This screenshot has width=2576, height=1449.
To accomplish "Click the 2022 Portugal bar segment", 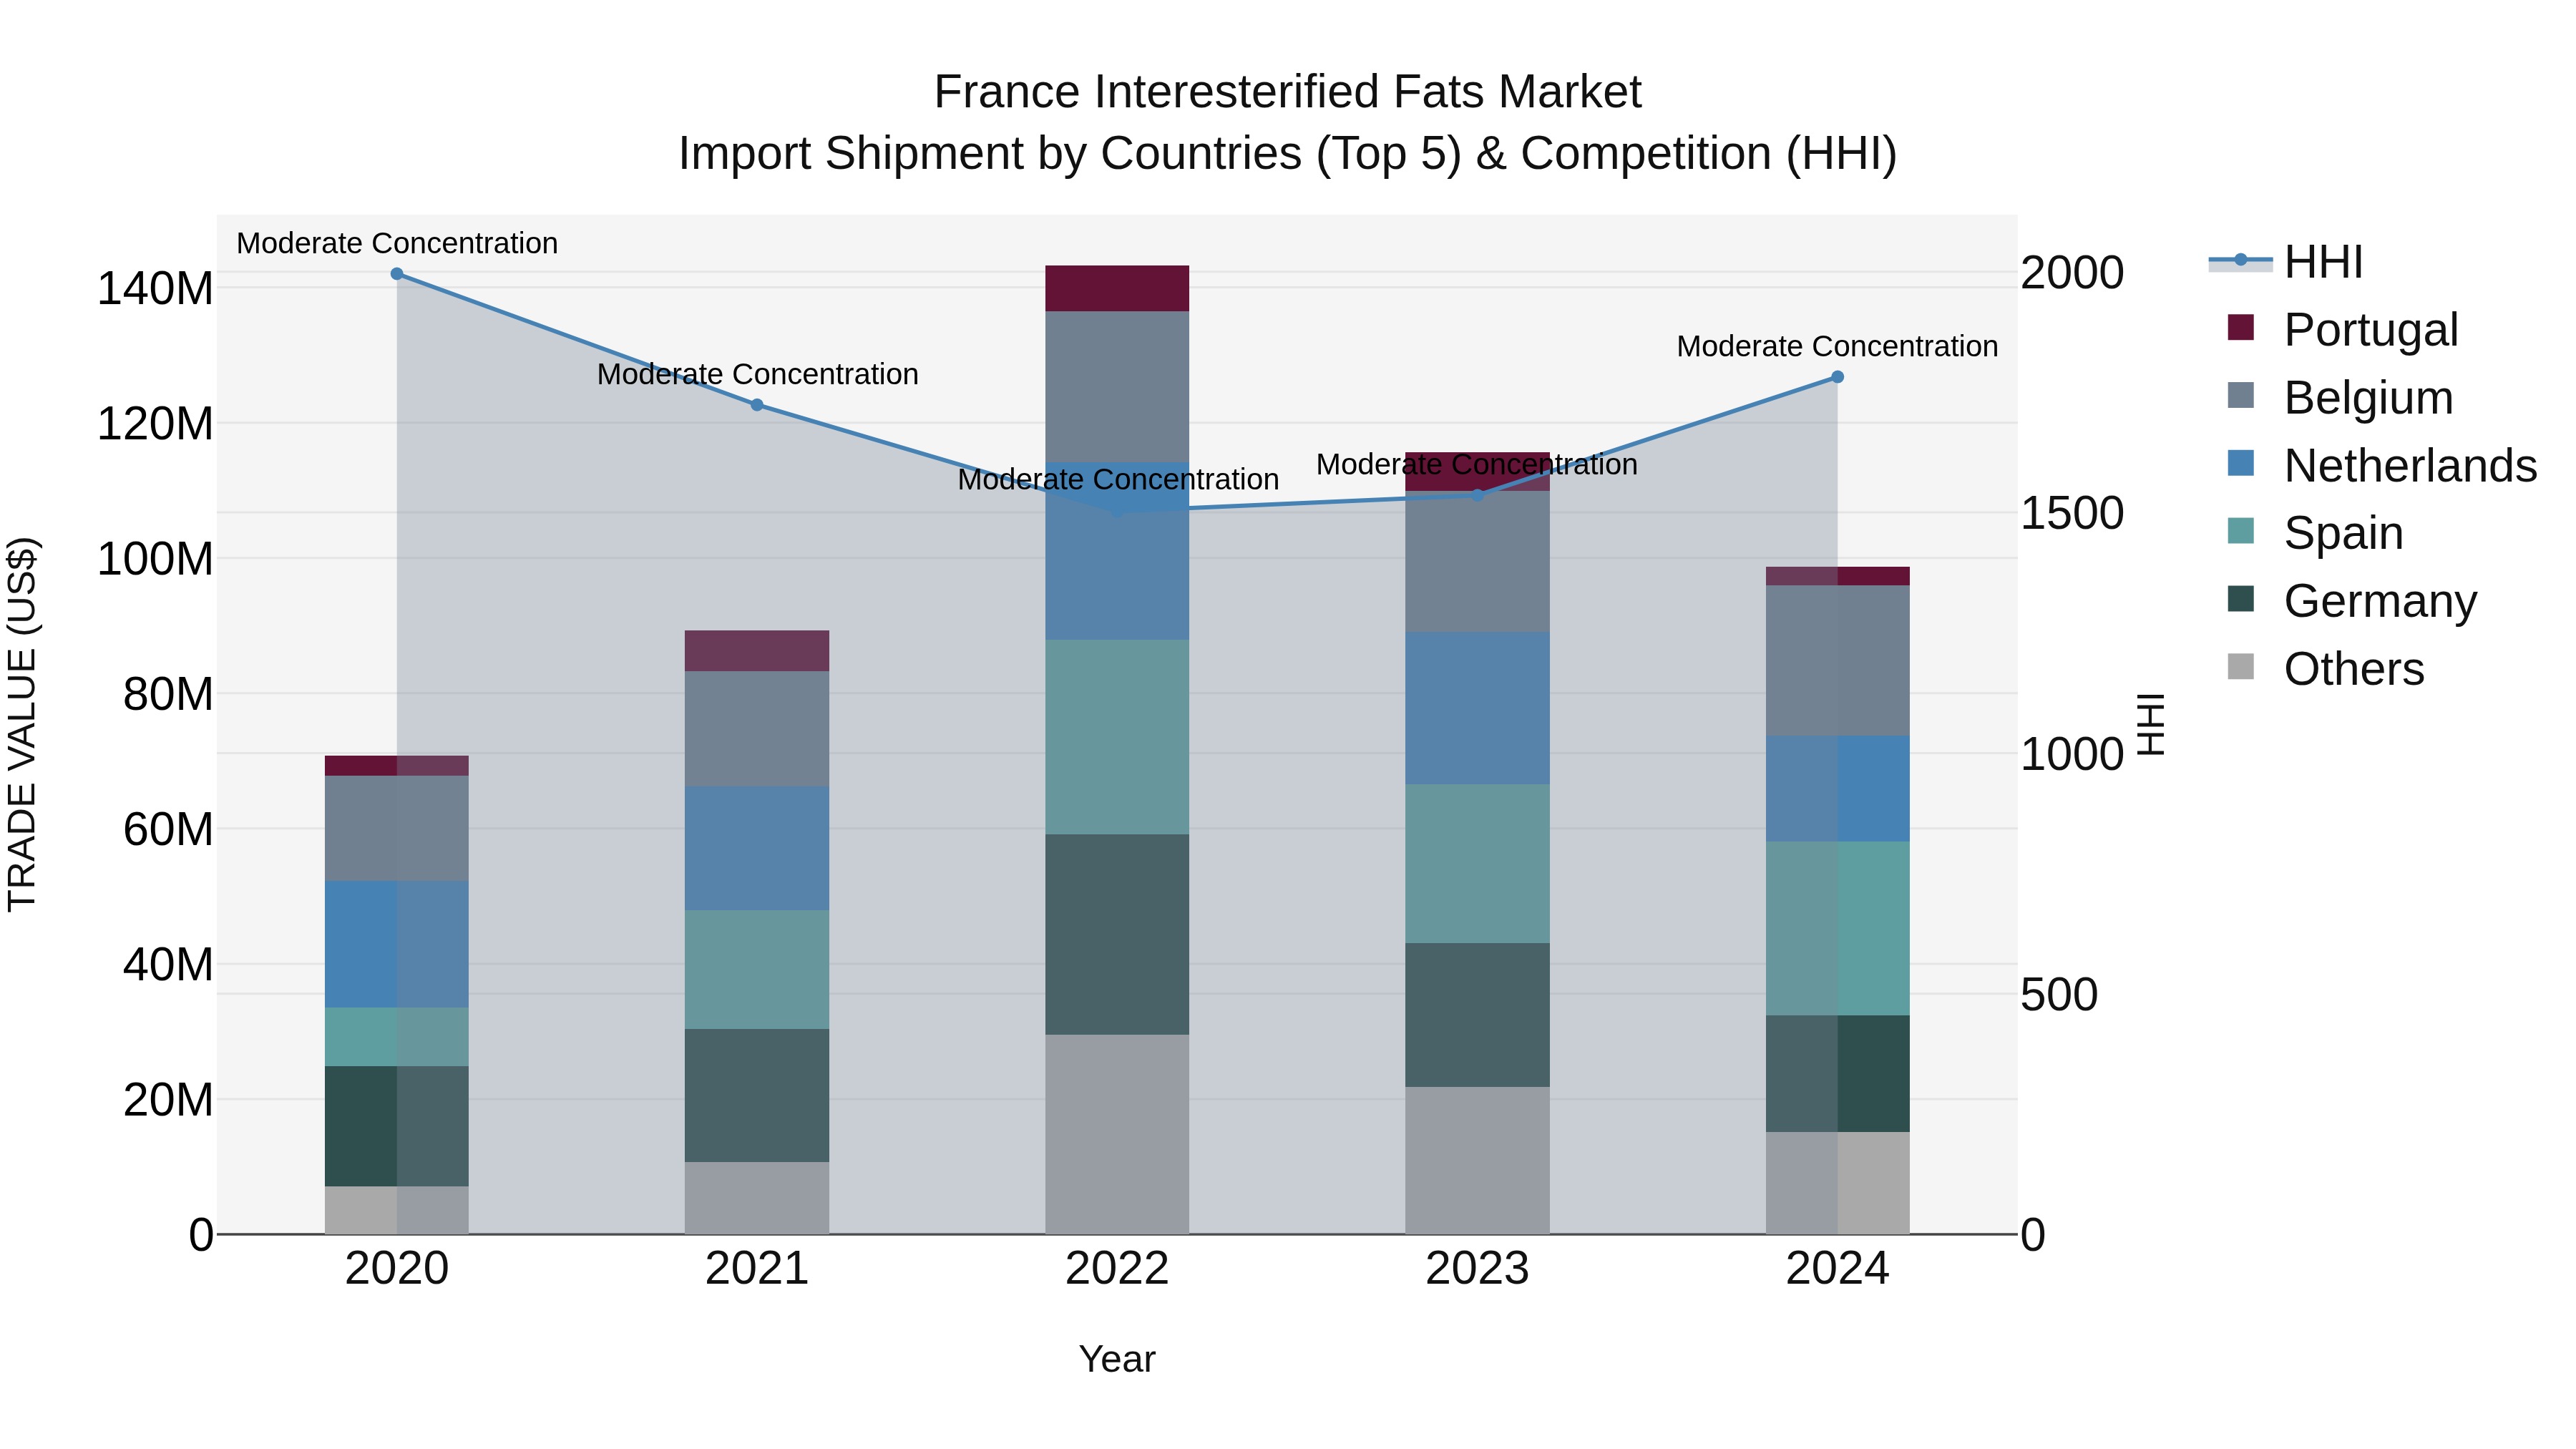I will click(x=1117, y=289).
